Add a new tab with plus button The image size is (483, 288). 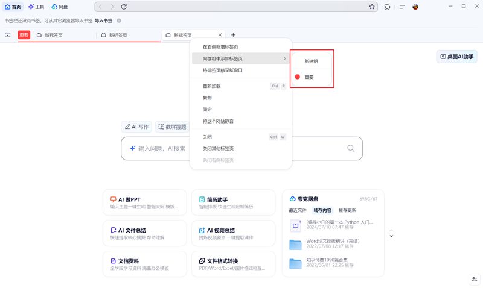pos(233,35)
